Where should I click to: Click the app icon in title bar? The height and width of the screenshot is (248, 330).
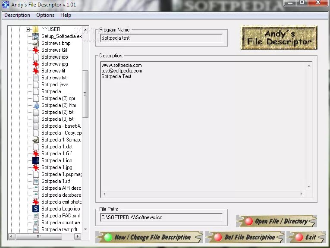coord(6,4)
